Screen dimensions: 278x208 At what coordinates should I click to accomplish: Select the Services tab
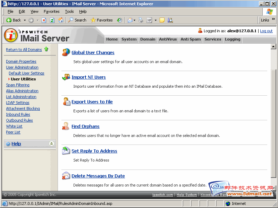coord(213,39)
